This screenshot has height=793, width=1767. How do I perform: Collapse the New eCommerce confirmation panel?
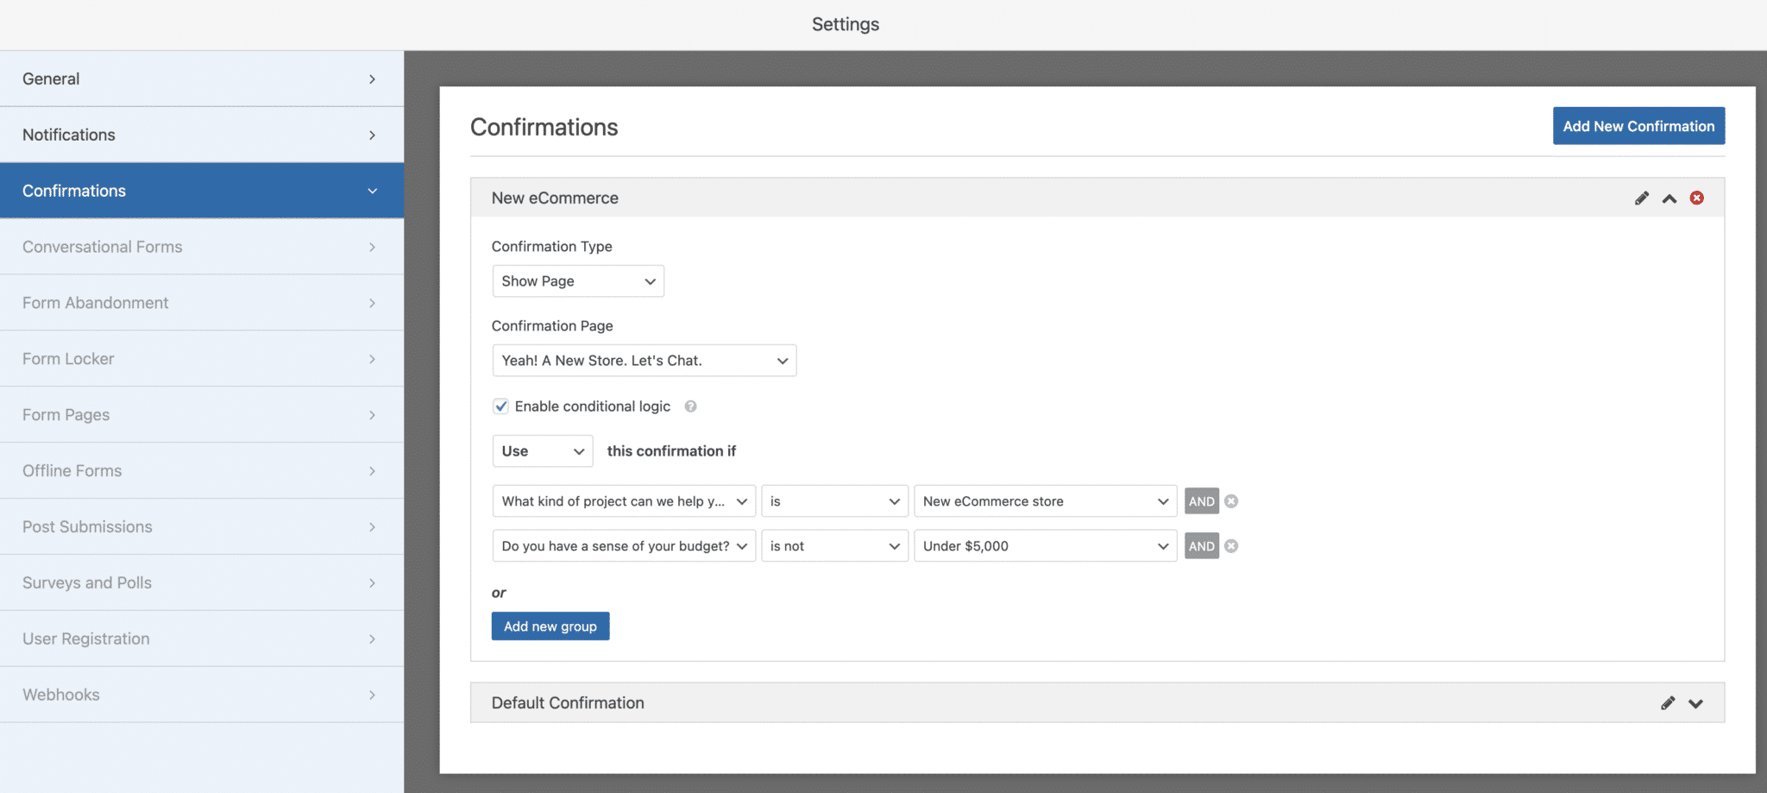[1670, 198]
